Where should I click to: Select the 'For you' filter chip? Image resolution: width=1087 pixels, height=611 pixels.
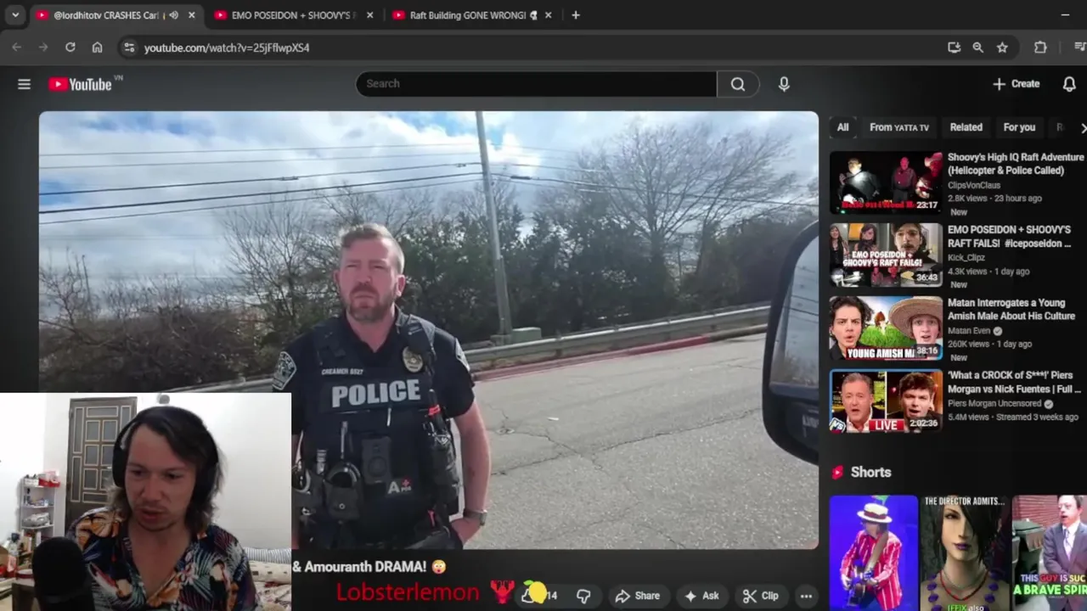(x=1019, y=127)
